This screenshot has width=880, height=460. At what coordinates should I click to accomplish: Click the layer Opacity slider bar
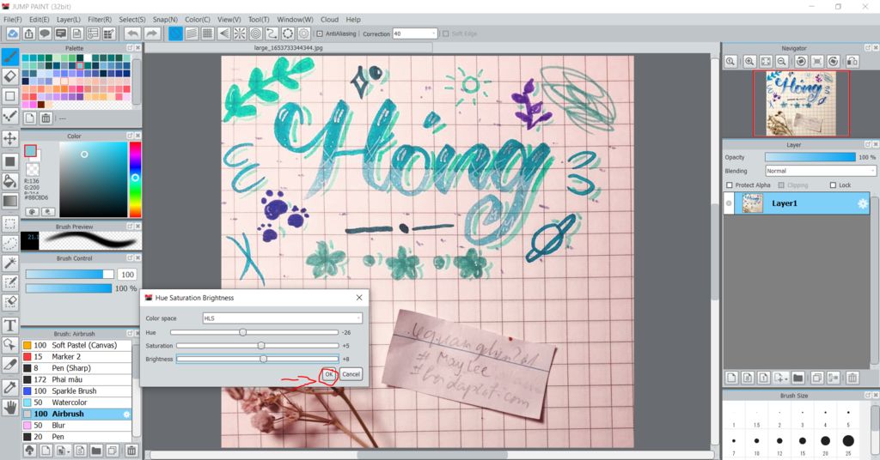tap(810, 157)
